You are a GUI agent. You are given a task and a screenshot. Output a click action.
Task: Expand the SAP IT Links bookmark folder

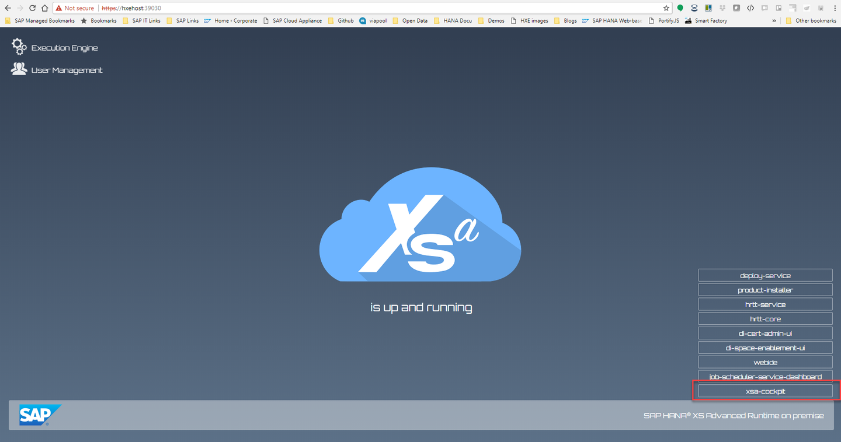pyautogui.click(x=141, y=20)
